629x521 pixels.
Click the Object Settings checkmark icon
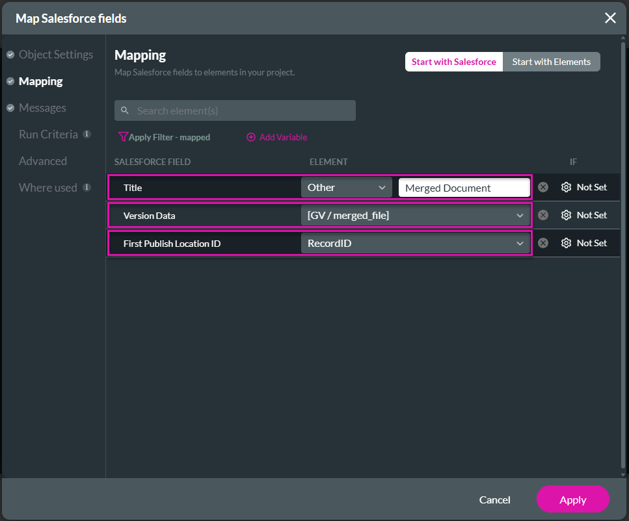point(11,55)
